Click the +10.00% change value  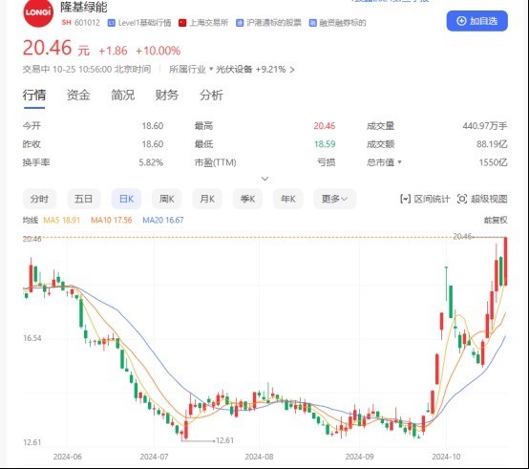(158, 51)
